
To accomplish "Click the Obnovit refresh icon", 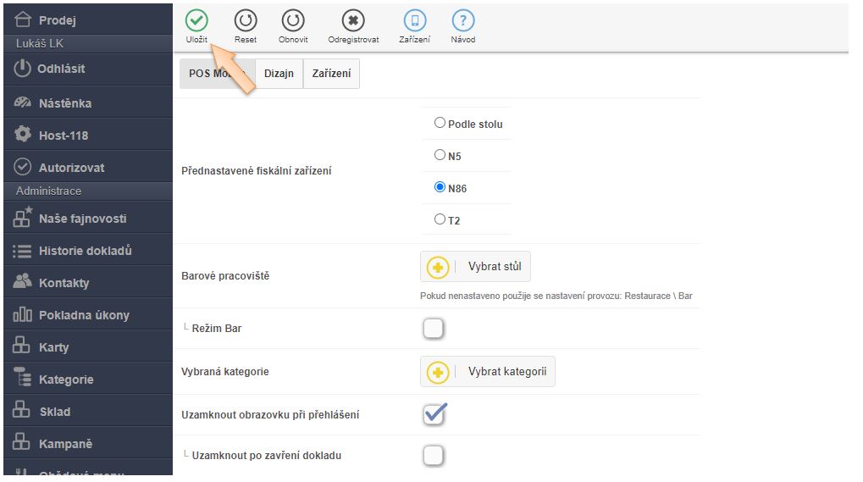I will [293, 21].
